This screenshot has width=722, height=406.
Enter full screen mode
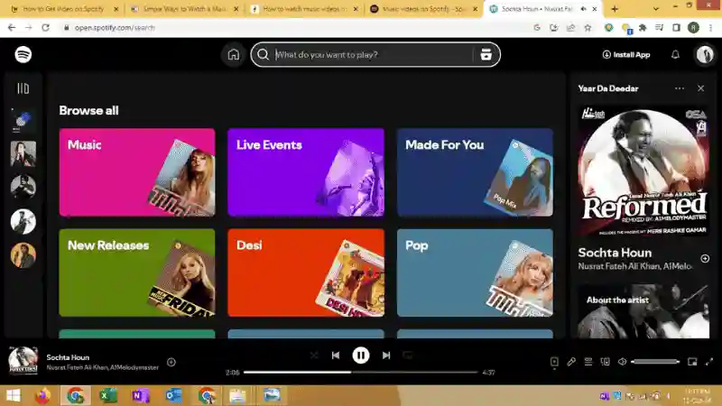[x=709, y=362]
